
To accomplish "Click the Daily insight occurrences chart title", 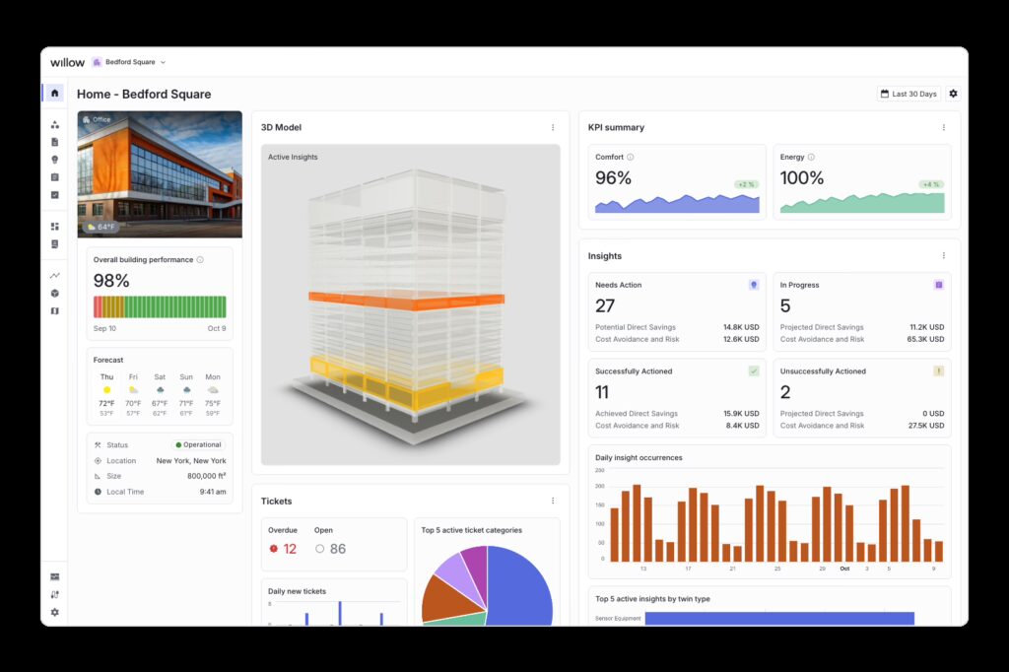I will 639,457.
